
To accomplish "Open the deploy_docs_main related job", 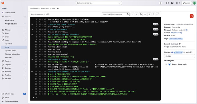I will coord(179,64).
